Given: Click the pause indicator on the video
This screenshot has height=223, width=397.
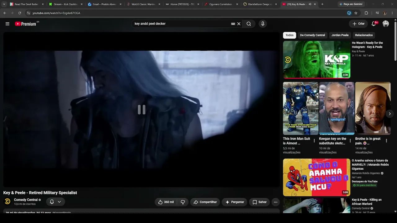Looking at the screenshot, I should click(141, 110).
